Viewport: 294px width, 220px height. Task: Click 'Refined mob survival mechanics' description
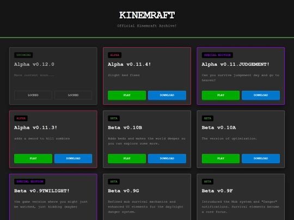tap(145, 207)
